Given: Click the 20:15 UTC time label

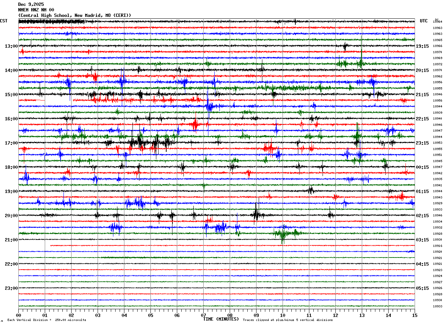Looking at the screenshot, I should coord(422,70).
